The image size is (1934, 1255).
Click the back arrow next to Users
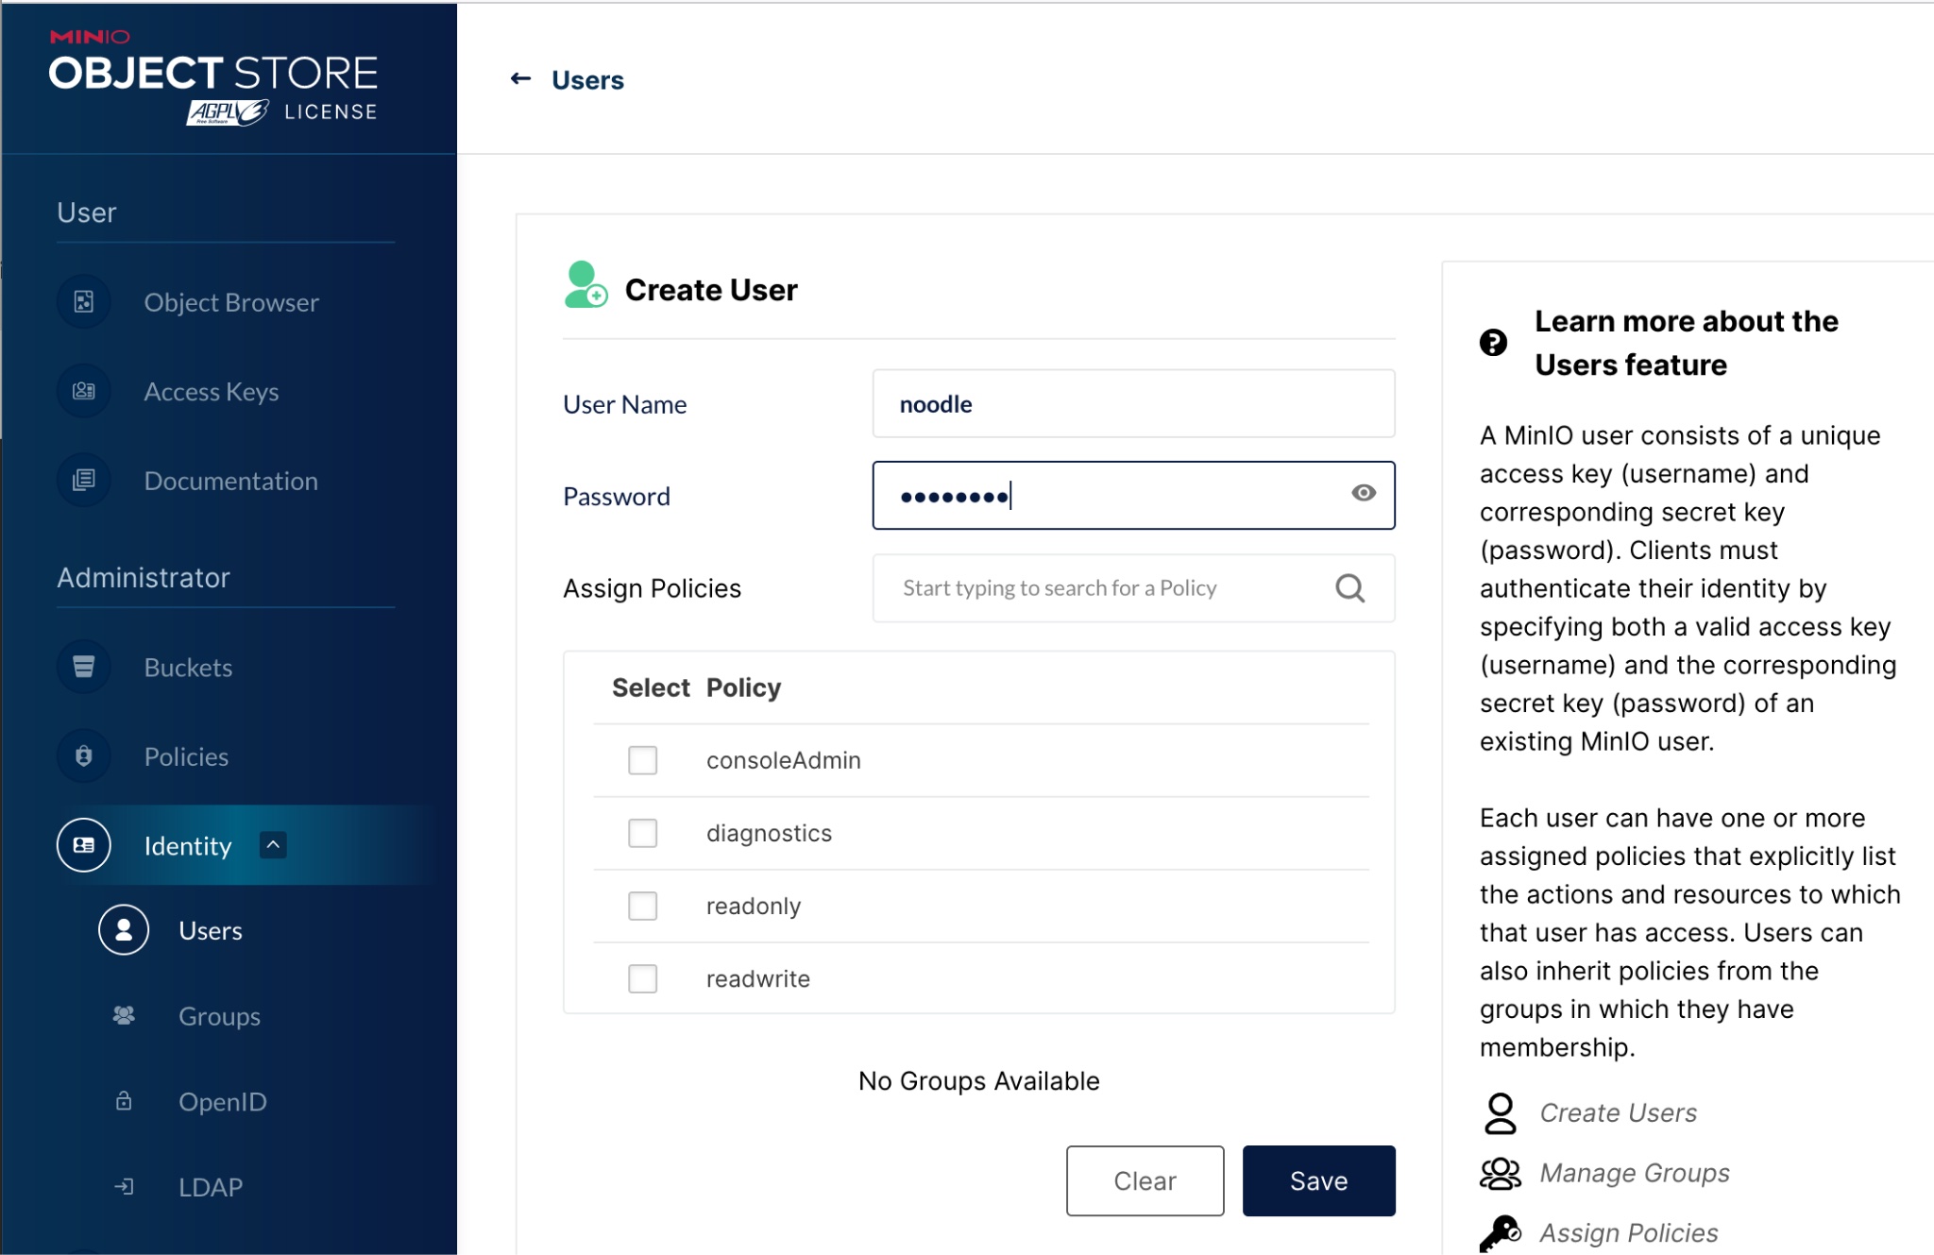520,79
